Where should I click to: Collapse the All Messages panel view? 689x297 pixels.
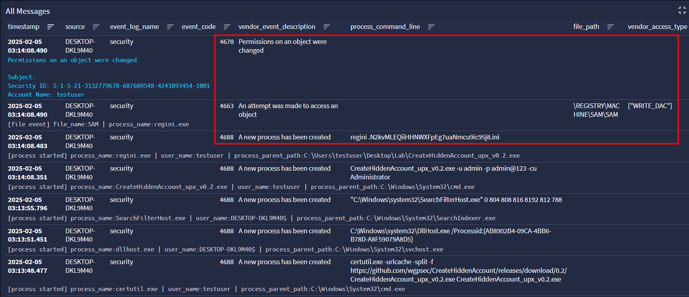point(682,11)
